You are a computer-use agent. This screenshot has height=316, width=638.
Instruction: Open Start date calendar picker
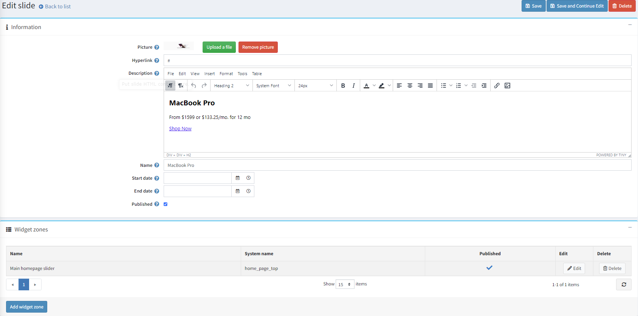(x=238, y=178)
